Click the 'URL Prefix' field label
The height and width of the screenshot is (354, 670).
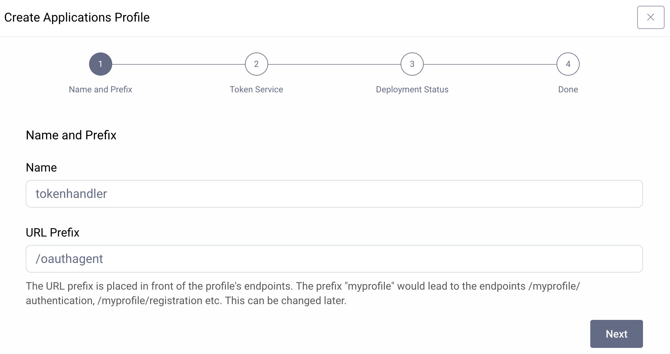tap(53, 232)
